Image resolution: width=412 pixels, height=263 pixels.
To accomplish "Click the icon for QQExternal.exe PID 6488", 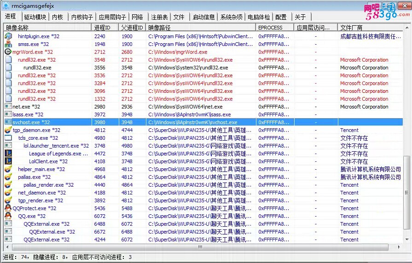I will pos(8,224).
